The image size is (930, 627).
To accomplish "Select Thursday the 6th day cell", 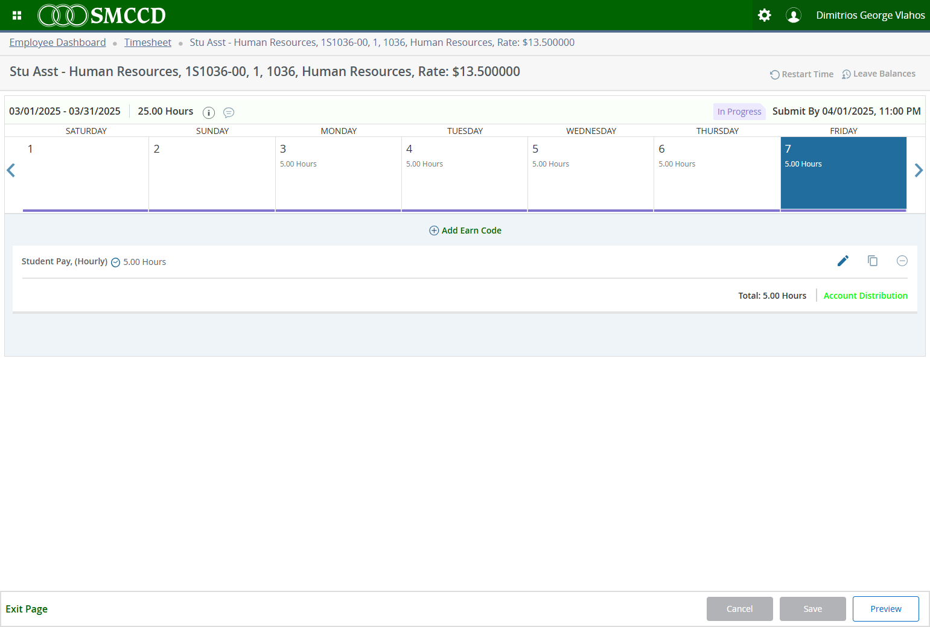I will coord(717,174).
